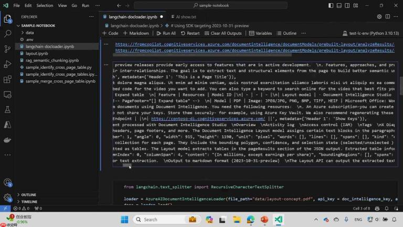Open Remote Explorer view
This screenshot has width=403, height=227.
click(7, 95)
